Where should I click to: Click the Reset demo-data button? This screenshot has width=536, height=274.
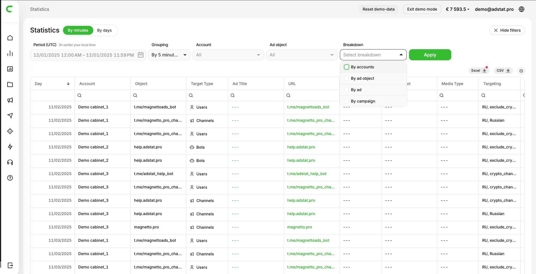click(x=378, y=9)
